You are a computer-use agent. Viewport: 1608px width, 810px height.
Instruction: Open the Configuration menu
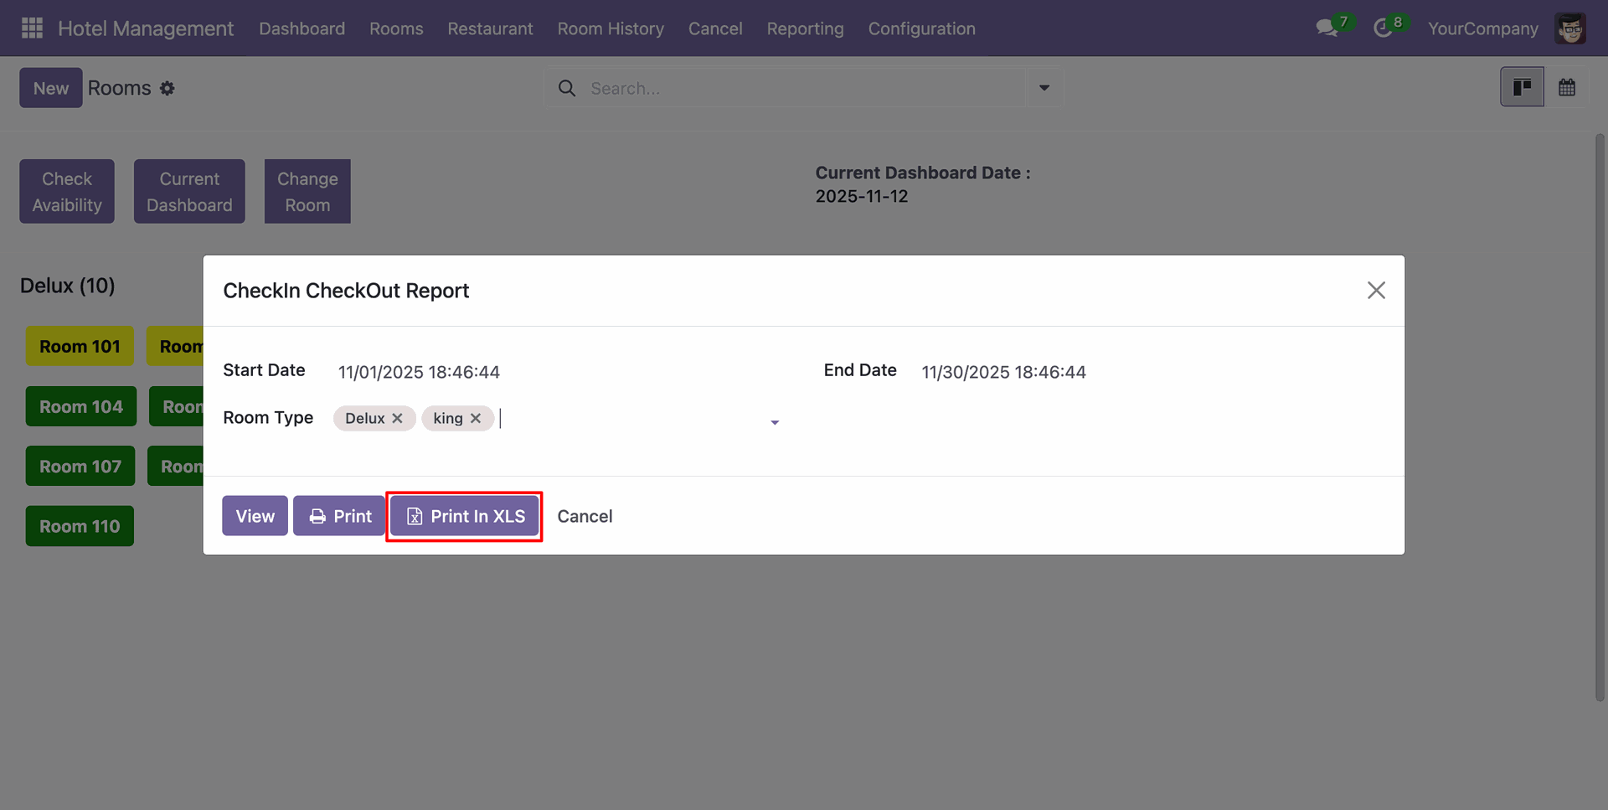coord(921,28)
